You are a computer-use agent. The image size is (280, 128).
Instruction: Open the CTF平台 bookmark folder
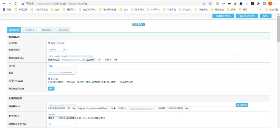(x=153, y=10)
